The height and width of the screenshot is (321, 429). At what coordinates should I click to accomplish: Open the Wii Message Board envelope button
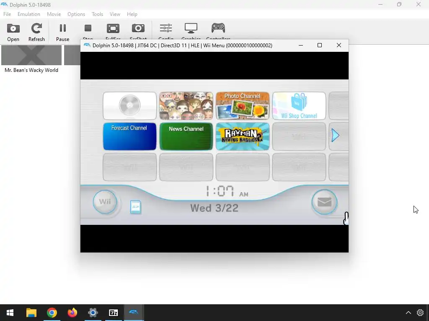(325, 202)
